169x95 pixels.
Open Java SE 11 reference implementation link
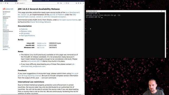(6, 38)
